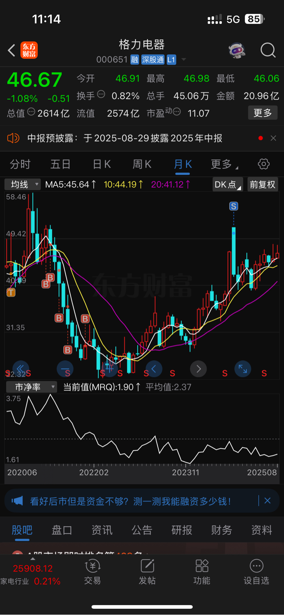Open the 资讯 news tab
The height and width of the screenshot is (615, 284).
click(102, 530)
